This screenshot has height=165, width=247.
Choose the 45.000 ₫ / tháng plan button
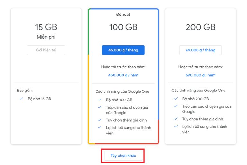click(123, 50)
